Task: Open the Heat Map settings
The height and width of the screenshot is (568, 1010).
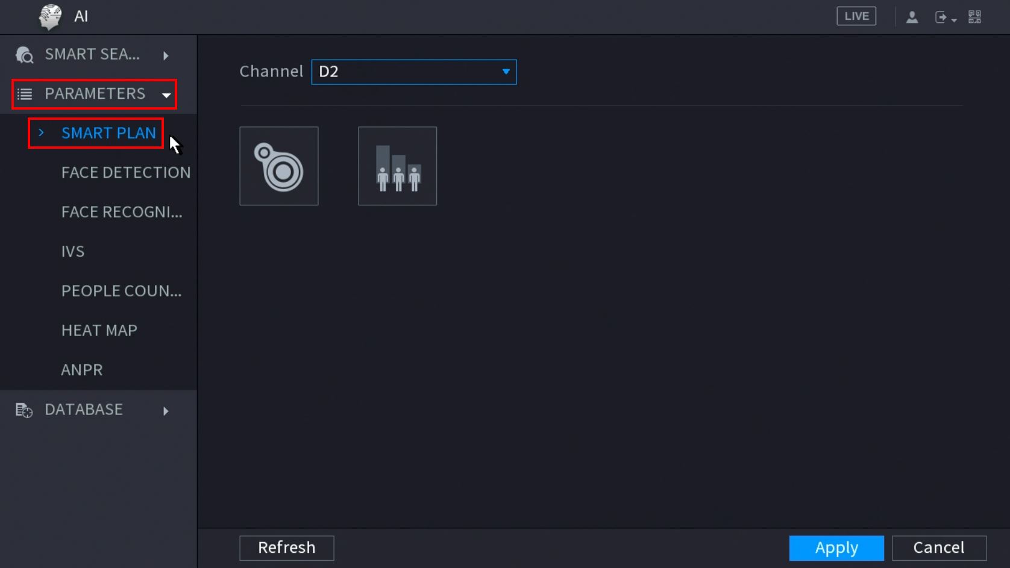Action: coord(99,330)
